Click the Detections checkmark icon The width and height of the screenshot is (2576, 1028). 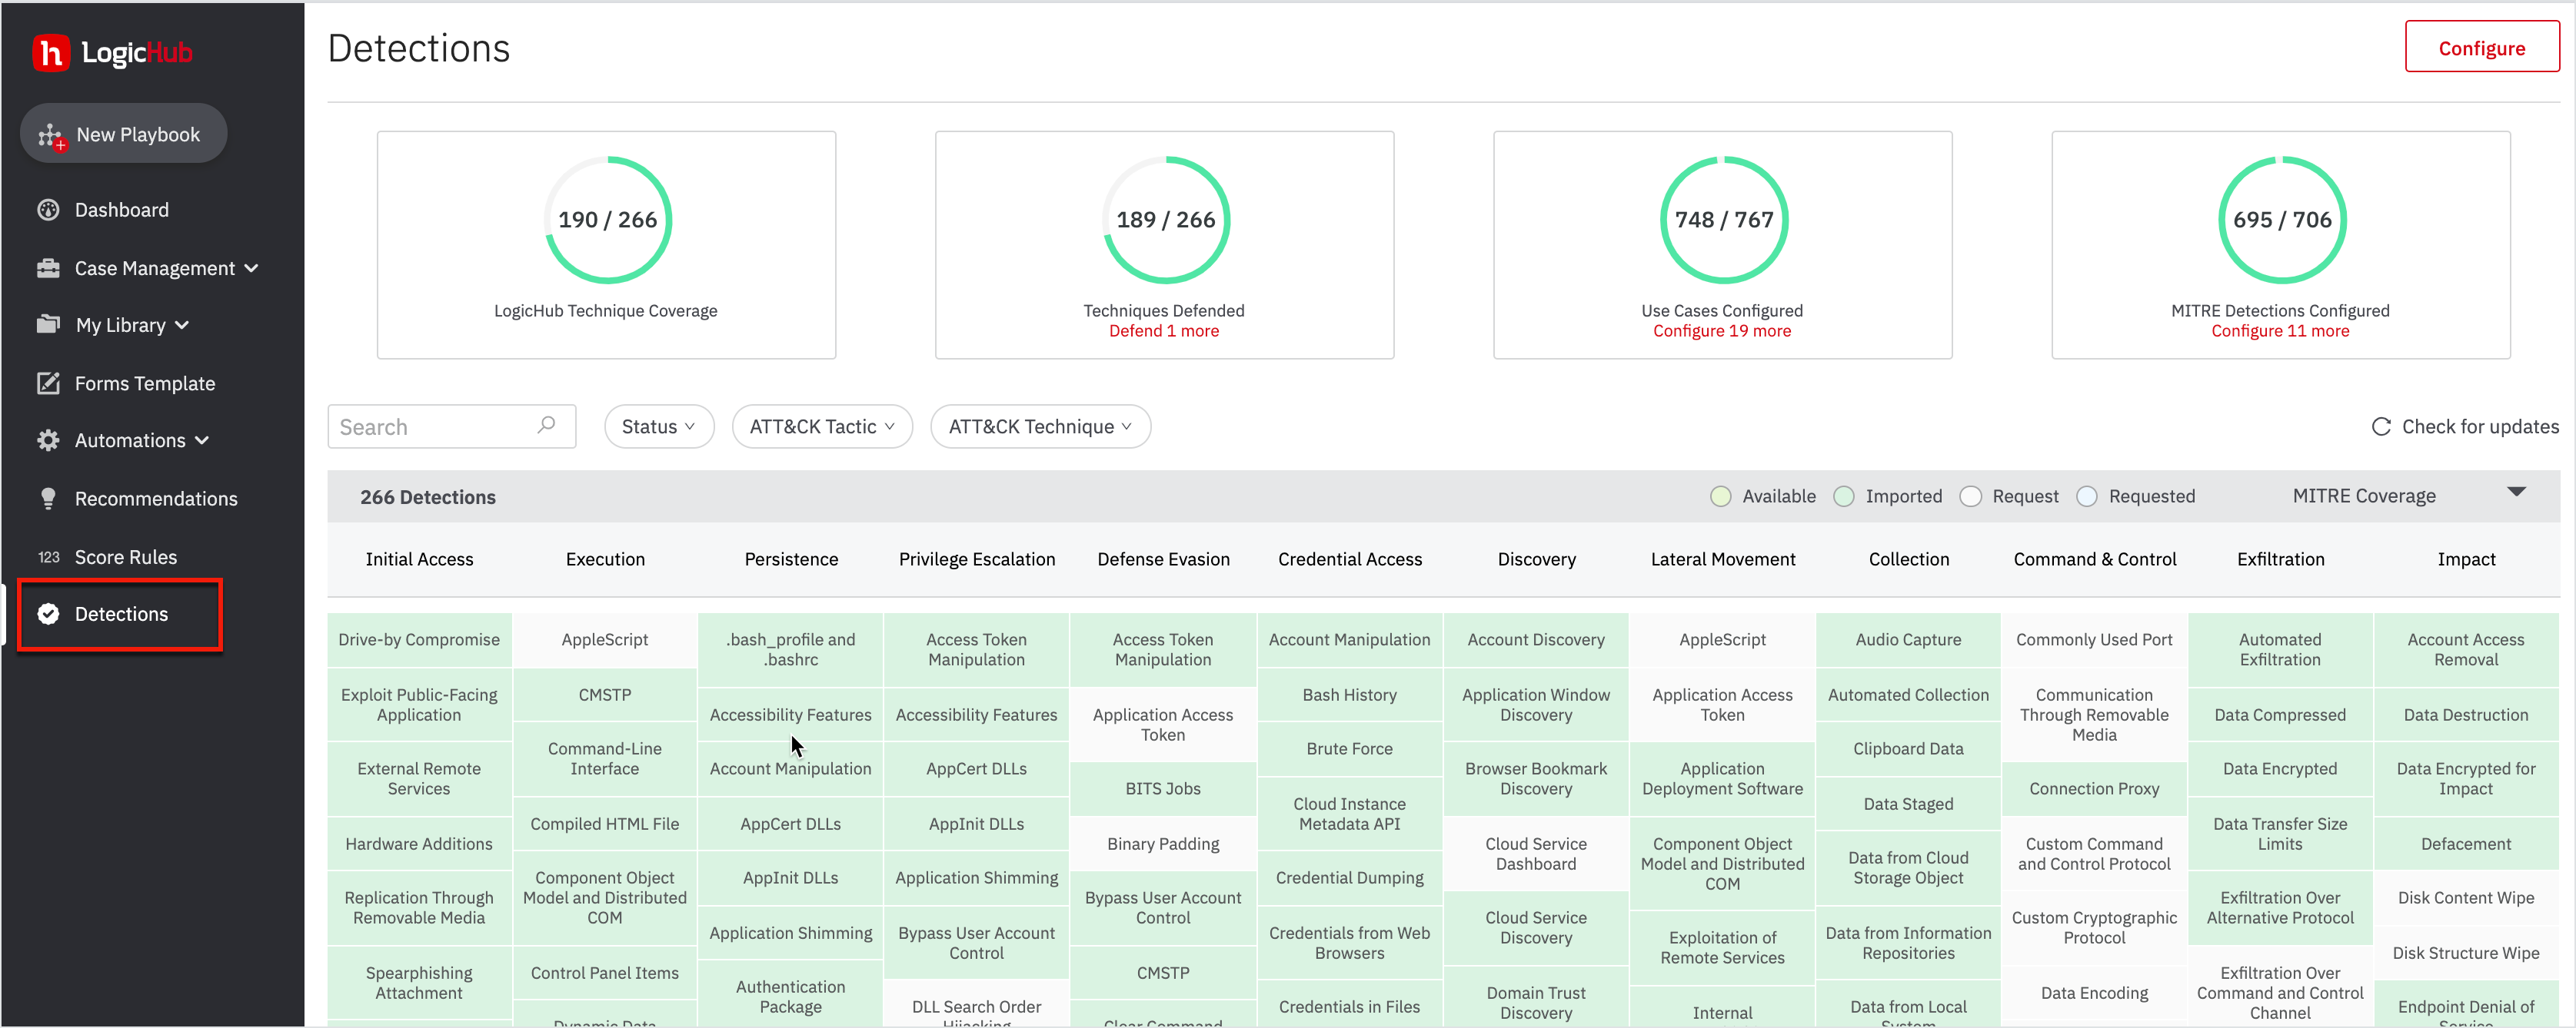pos(48,613)
